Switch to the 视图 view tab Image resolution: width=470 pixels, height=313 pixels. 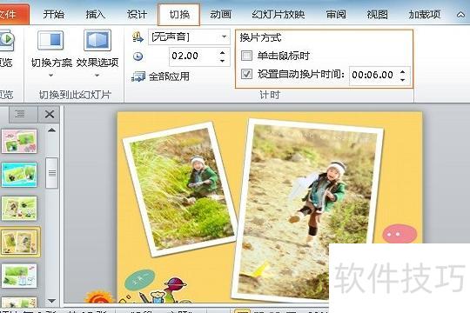[378, 14]
